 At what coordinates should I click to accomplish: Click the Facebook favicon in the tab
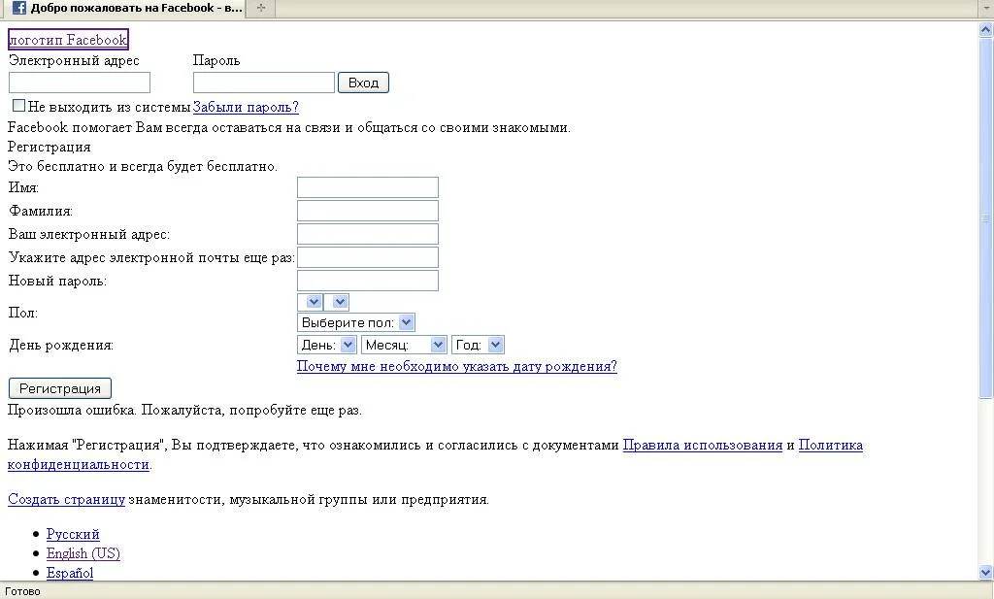tap(19, 8)
